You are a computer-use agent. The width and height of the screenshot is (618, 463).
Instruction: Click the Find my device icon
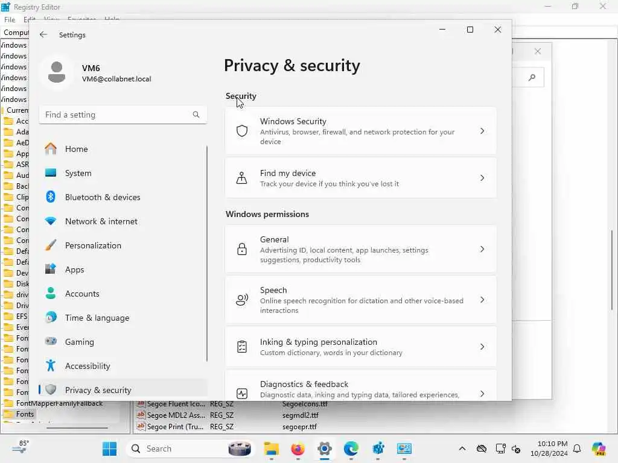tap(241, 178)
